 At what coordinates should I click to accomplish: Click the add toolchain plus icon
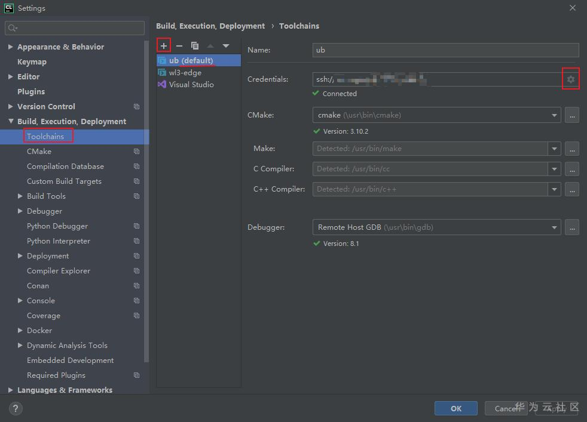click(x=164, y=45)
